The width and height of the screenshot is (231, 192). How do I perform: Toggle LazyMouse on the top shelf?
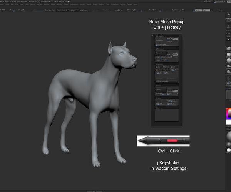(84, 10)
